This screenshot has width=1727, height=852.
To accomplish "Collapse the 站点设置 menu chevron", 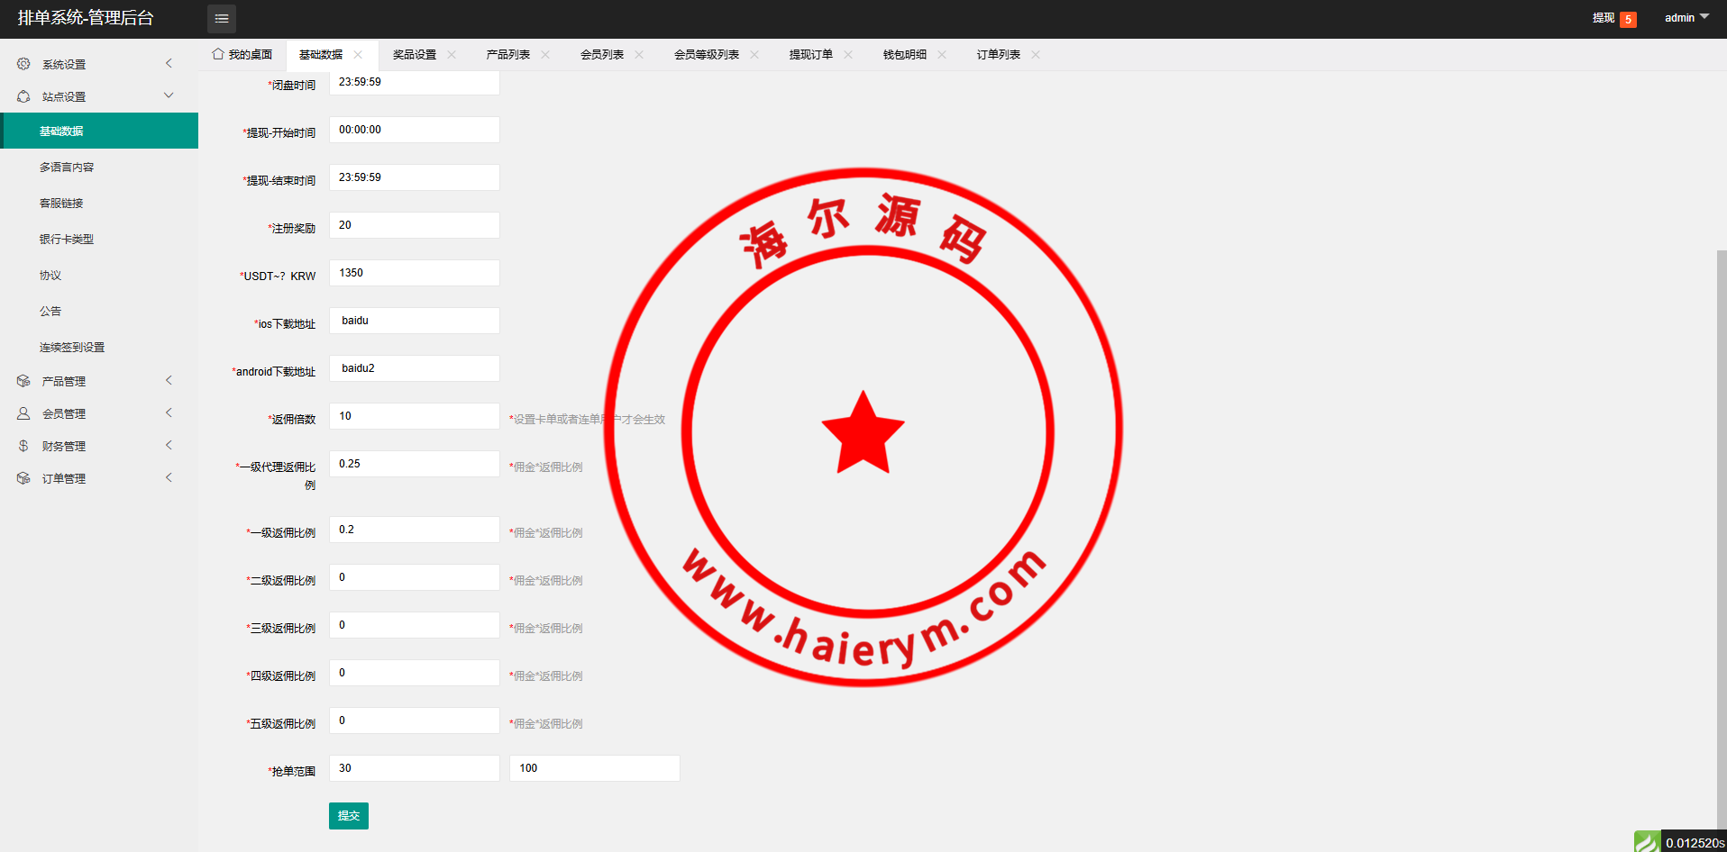I will [169, 96].
